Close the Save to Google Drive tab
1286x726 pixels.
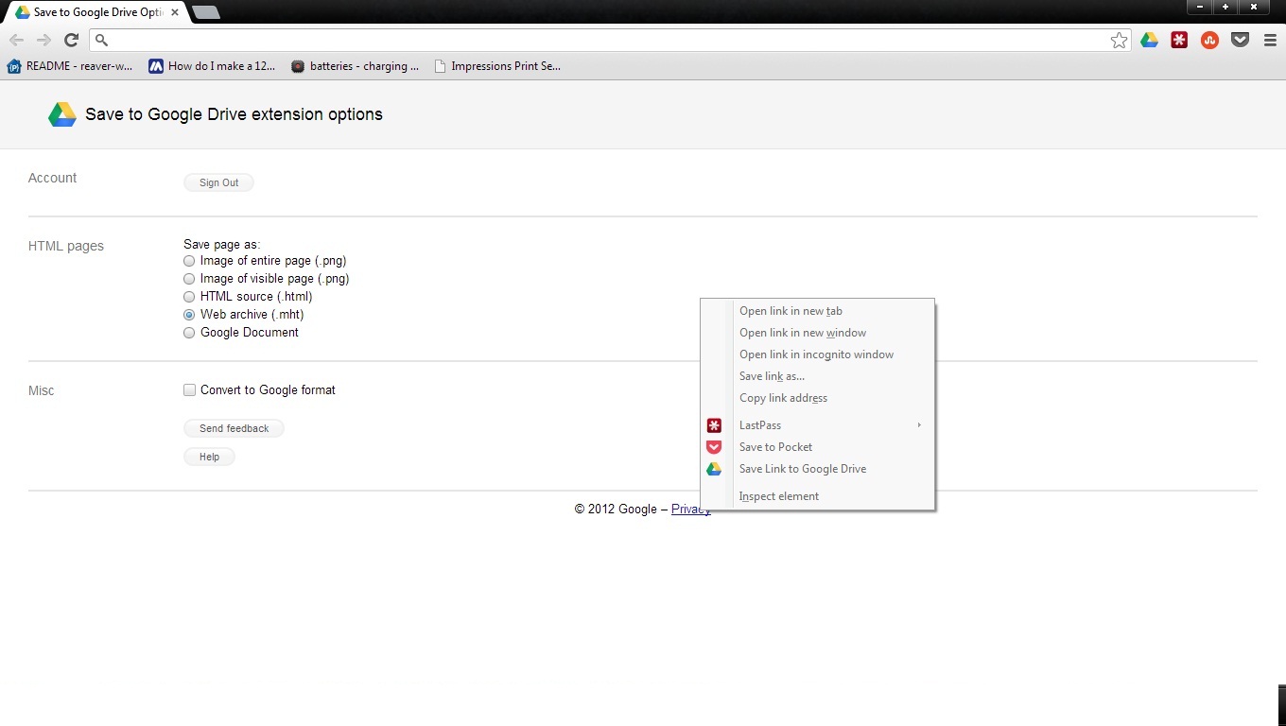coord(175,12)
